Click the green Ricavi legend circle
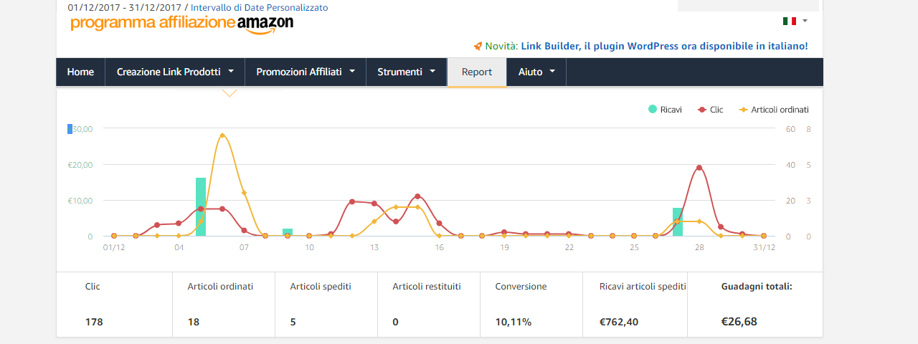The image size is (918, 344). click(x=653, y=110)
